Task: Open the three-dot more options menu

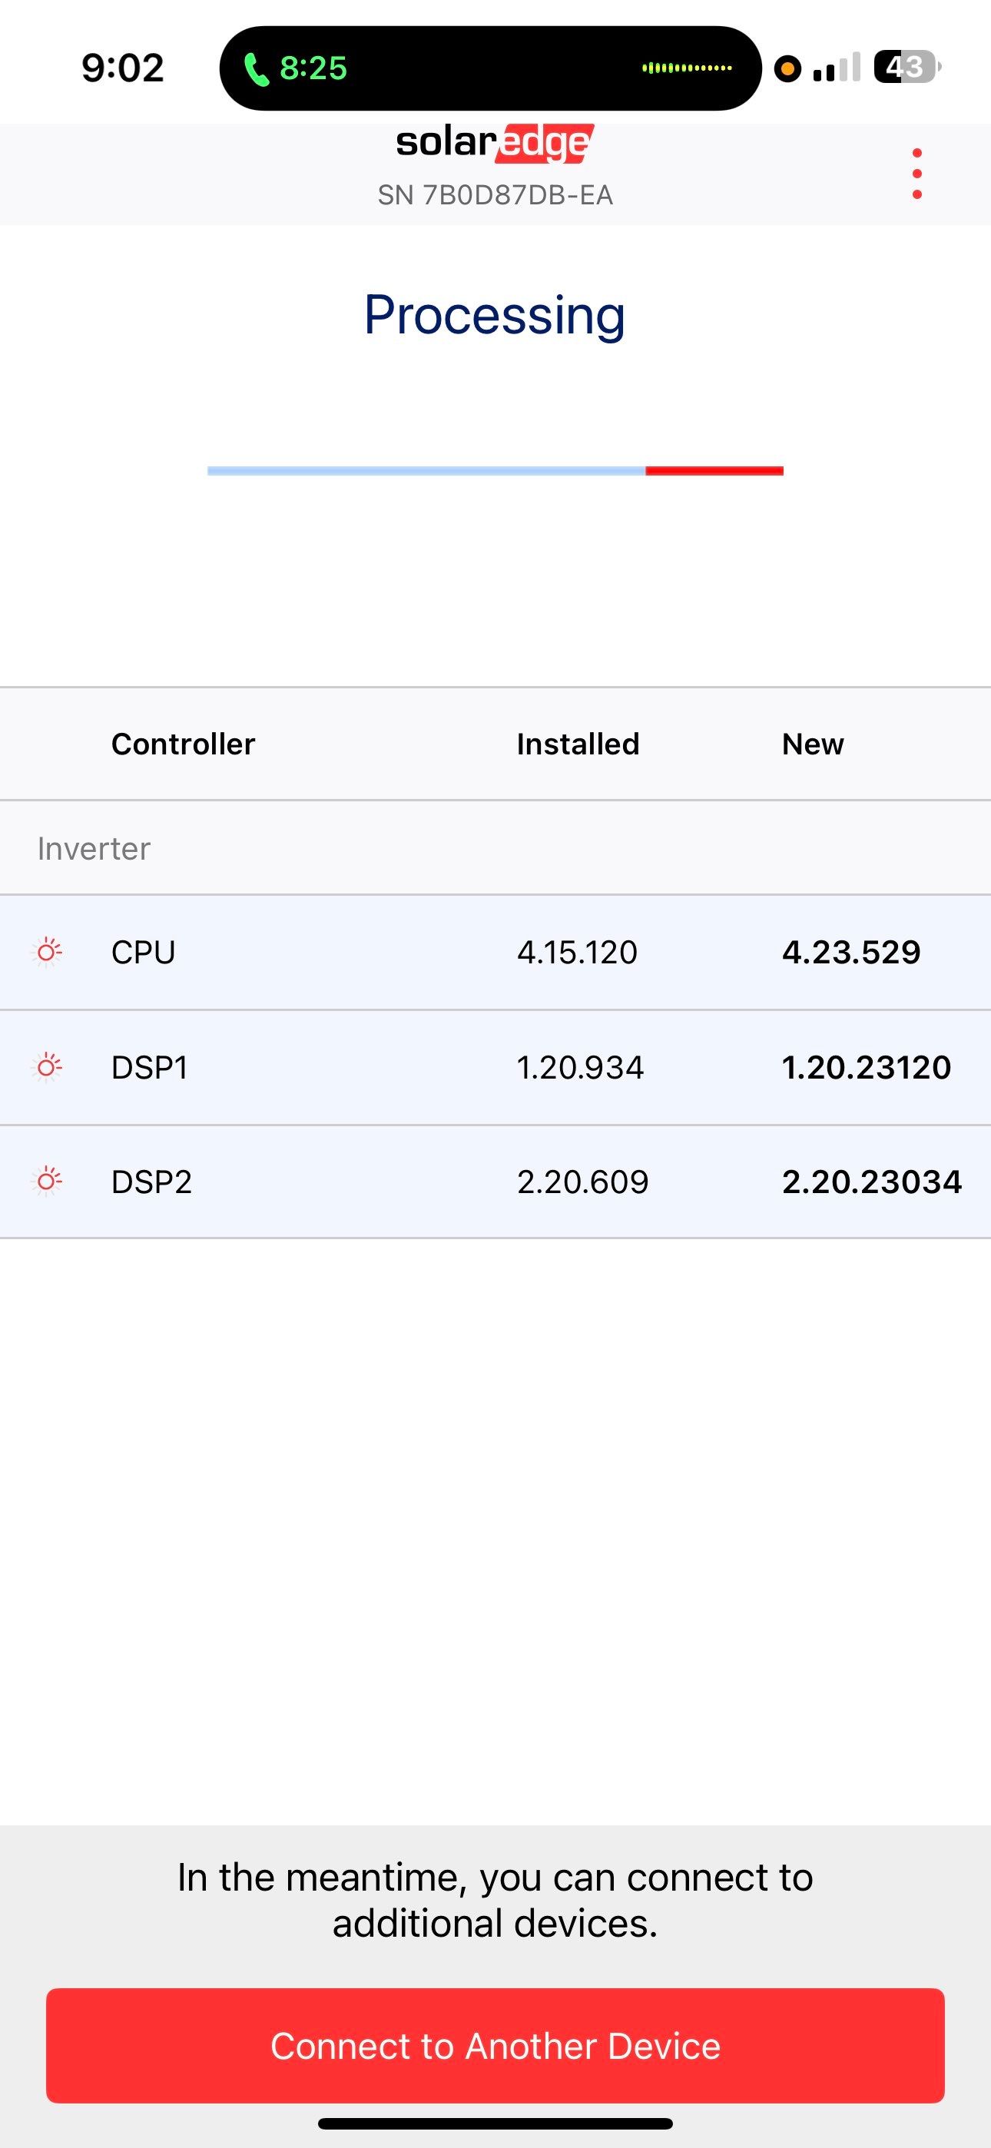Action: (916, 174)
